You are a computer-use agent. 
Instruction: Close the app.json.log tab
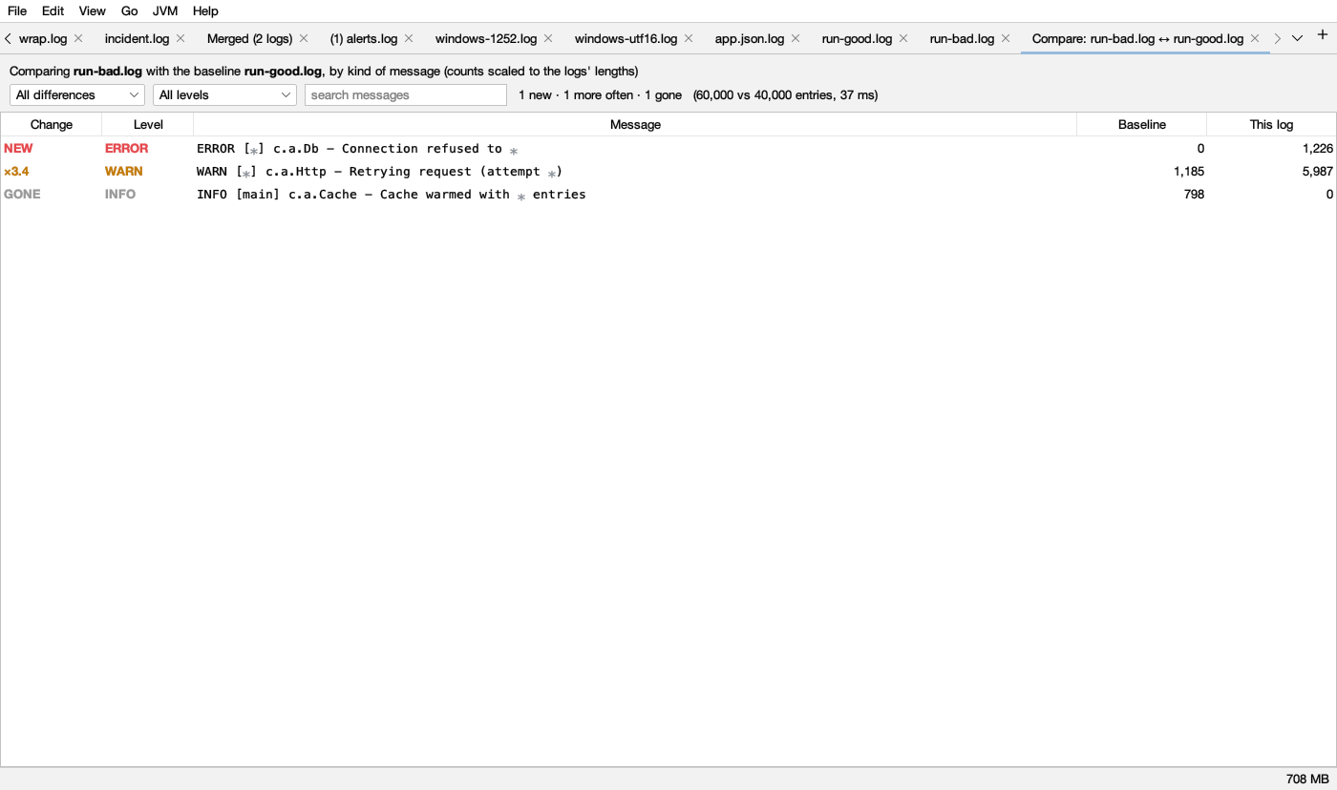[796, 38]
